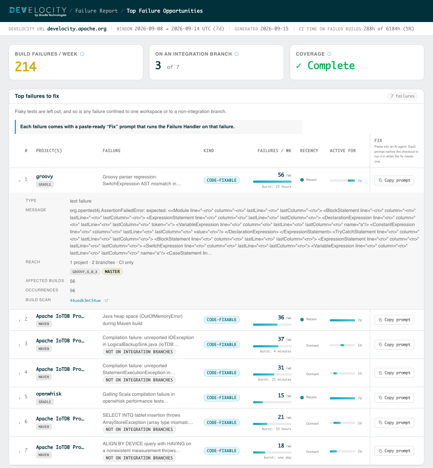Click the KIND column header
Screen dimensions: 433x468
click(x=209, y=151)
